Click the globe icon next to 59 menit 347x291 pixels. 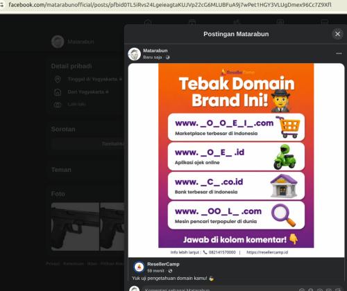[171, 271]
